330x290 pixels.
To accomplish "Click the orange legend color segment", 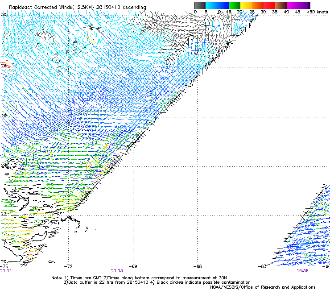I will click(258, 5).
